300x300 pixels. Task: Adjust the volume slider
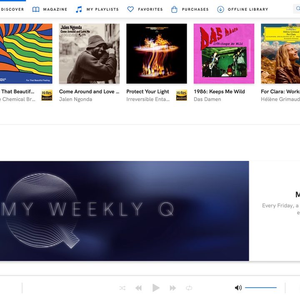[261, 287]
